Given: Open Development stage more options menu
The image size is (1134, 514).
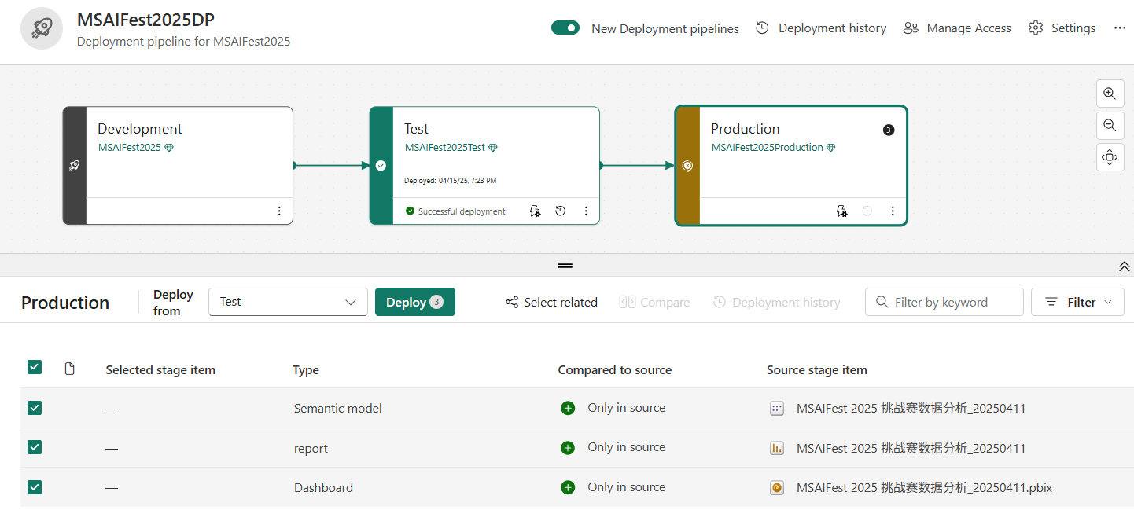Looking at the screenshot, I should pyautogui.click(x=279, y=211).
